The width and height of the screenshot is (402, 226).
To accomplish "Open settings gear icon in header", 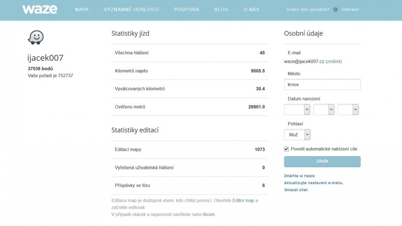I will (336, 10).
